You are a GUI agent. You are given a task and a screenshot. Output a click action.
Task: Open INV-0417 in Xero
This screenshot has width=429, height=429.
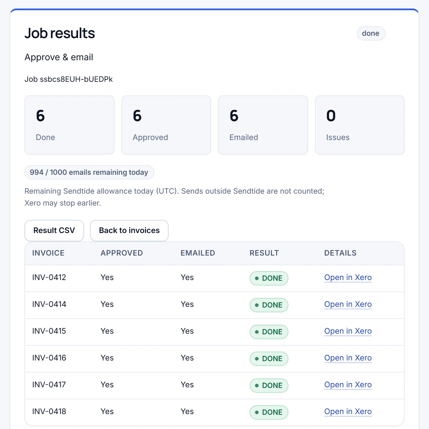[x=348, y=385]
